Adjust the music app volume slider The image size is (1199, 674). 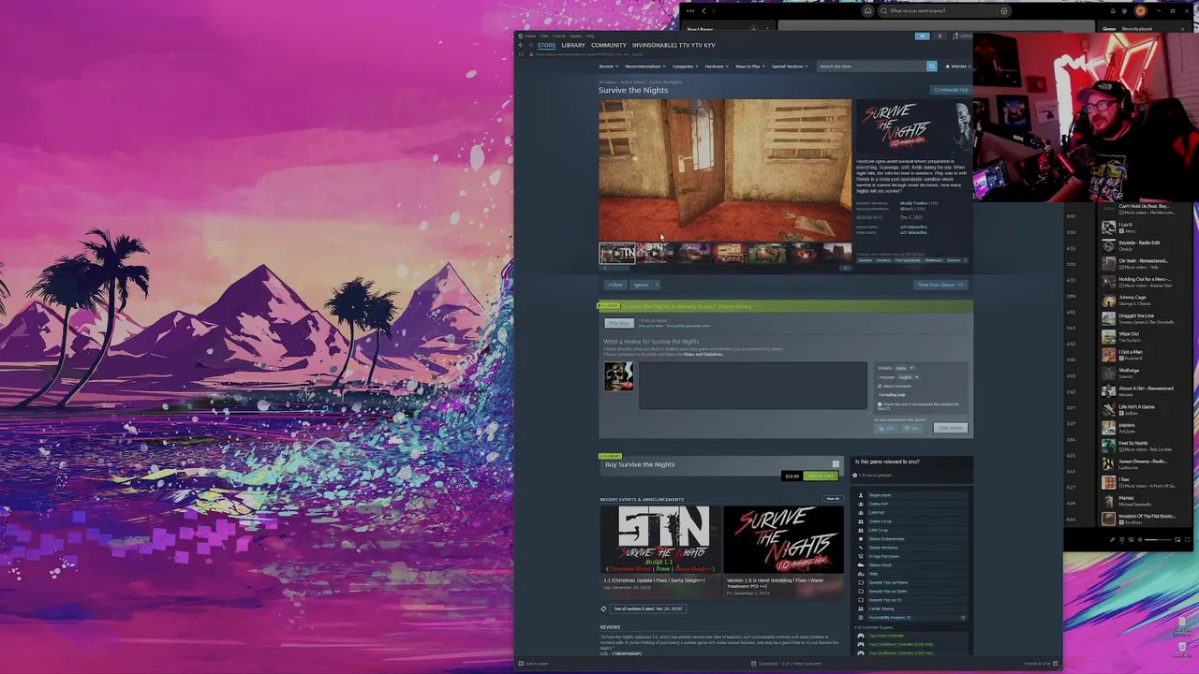pos(1159,539)
